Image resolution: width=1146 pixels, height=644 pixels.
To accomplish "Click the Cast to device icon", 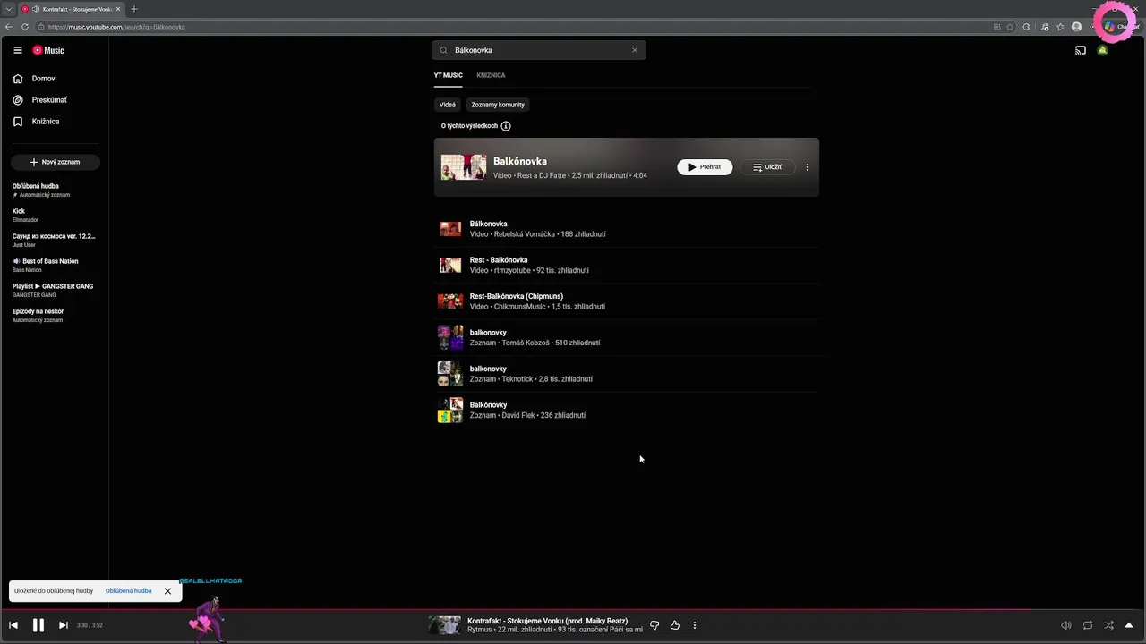I will [x=1081, y=50].
